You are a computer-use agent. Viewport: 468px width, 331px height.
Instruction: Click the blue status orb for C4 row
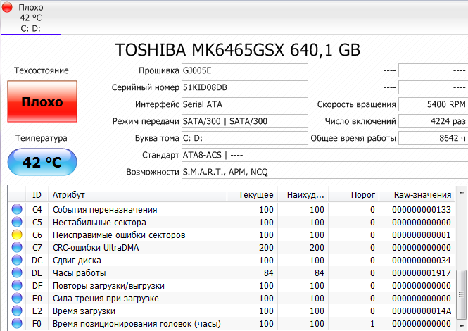click(17, 209)
